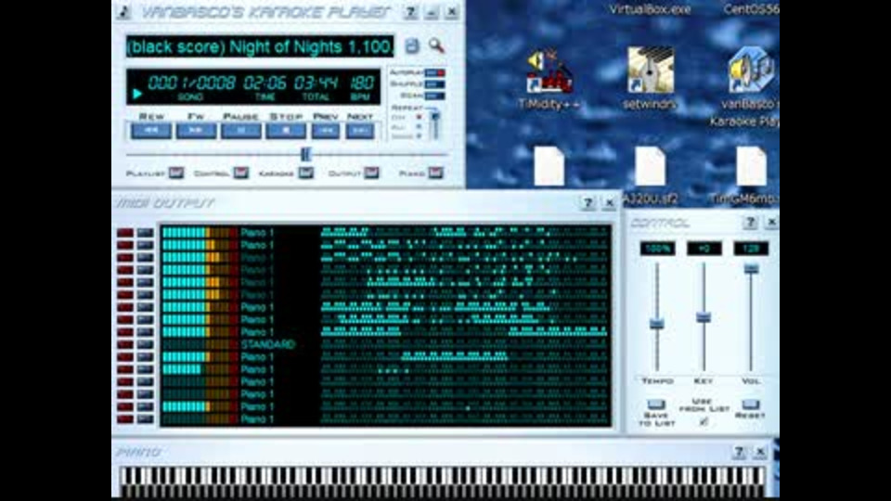
Task: Close the MIDI Output window
Action: tap(609, 203)
